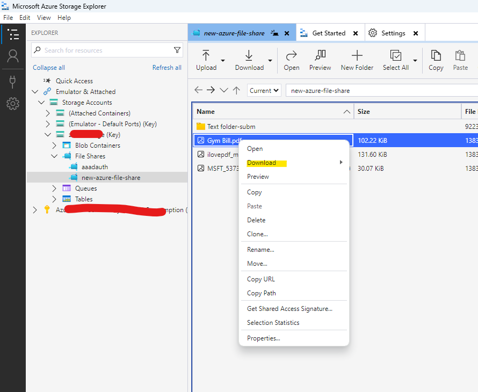Go up one level with up arrow
The width and height of the screenshot is (478, 392).
tap(236, 90)
